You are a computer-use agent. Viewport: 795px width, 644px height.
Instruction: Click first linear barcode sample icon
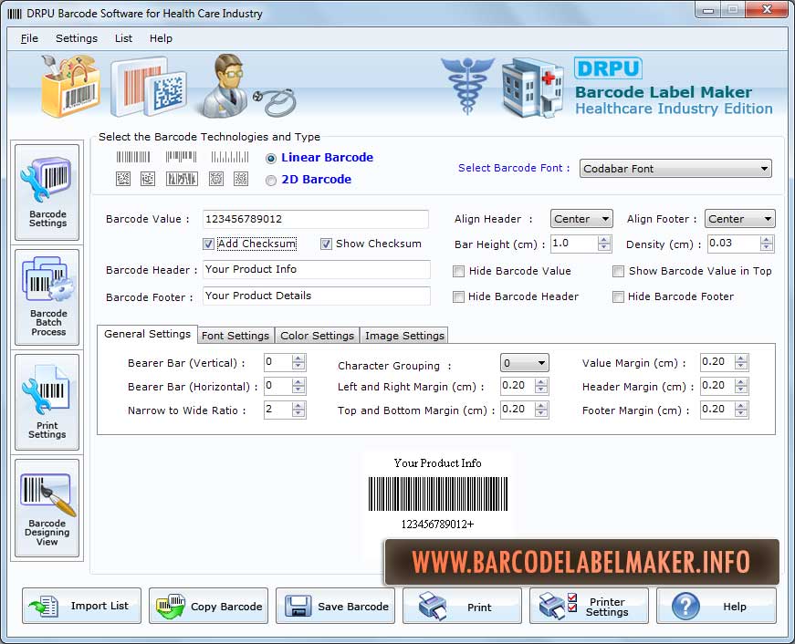tap(133, 157)
